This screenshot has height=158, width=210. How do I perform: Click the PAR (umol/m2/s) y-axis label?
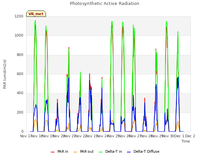pos(5,74)
